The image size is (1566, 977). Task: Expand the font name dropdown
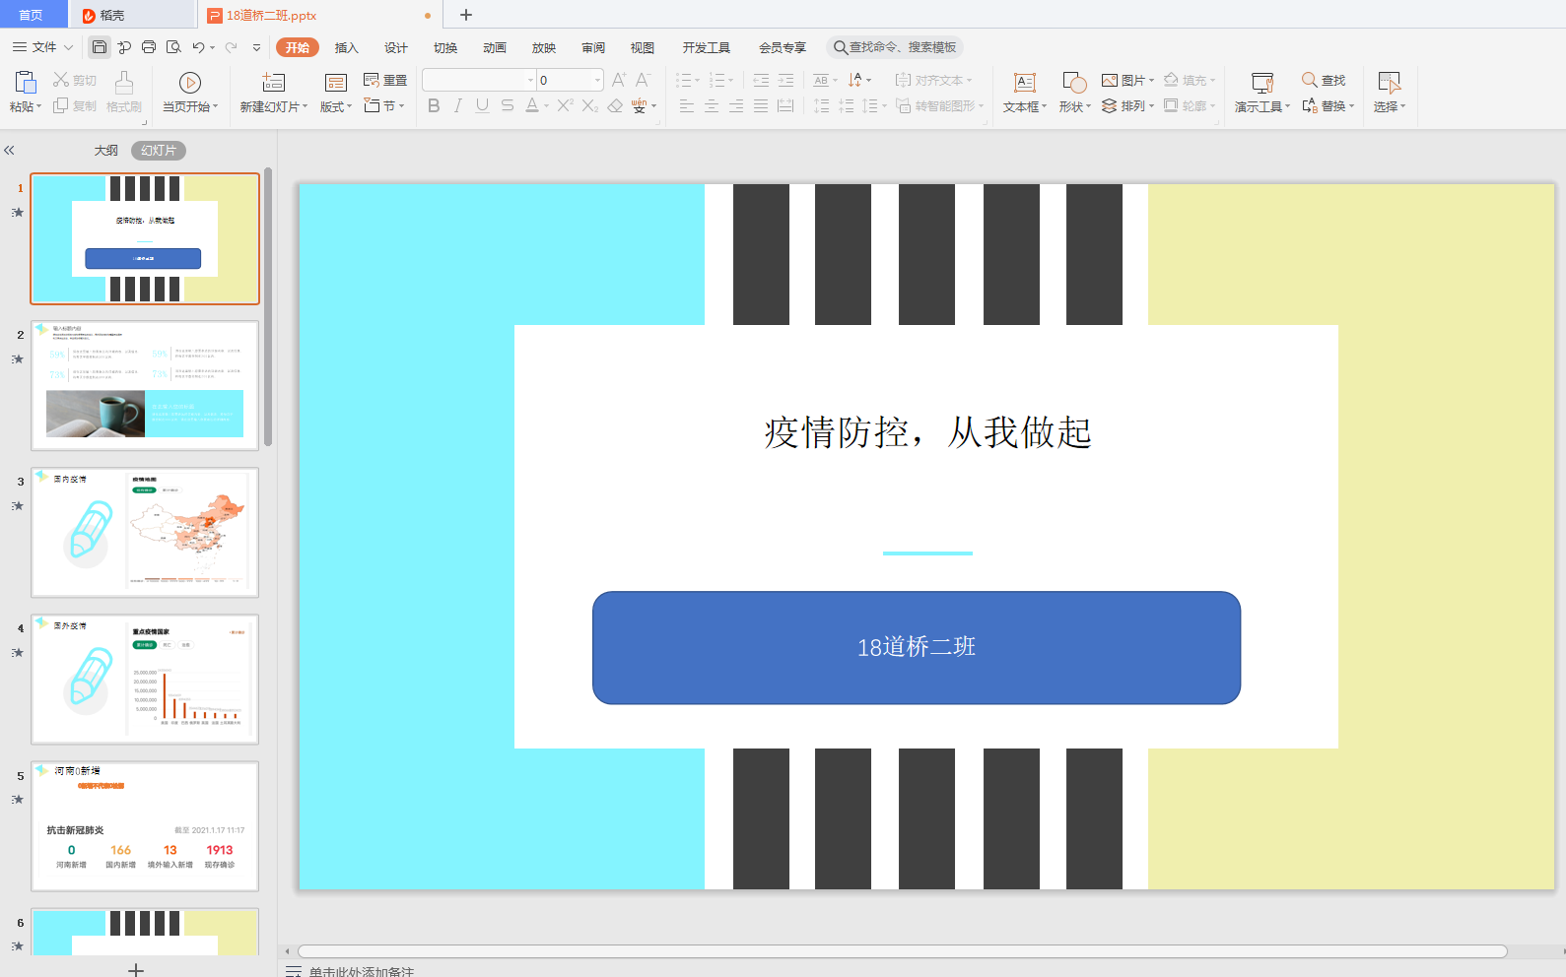tap(530, 80)
